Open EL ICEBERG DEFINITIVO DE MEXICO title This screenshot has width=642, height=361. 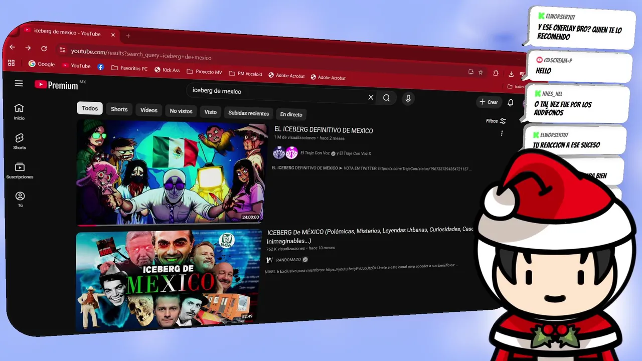[324, 130]
